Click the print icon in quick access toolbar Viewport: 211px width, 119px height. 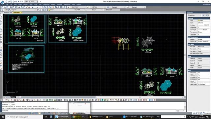point(16,2)
